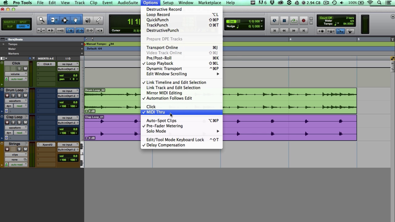This screenshot has height=222, width=395.
Task: Click the Online transport clock button
Action: pyautogui.click(x=274, y=21)
